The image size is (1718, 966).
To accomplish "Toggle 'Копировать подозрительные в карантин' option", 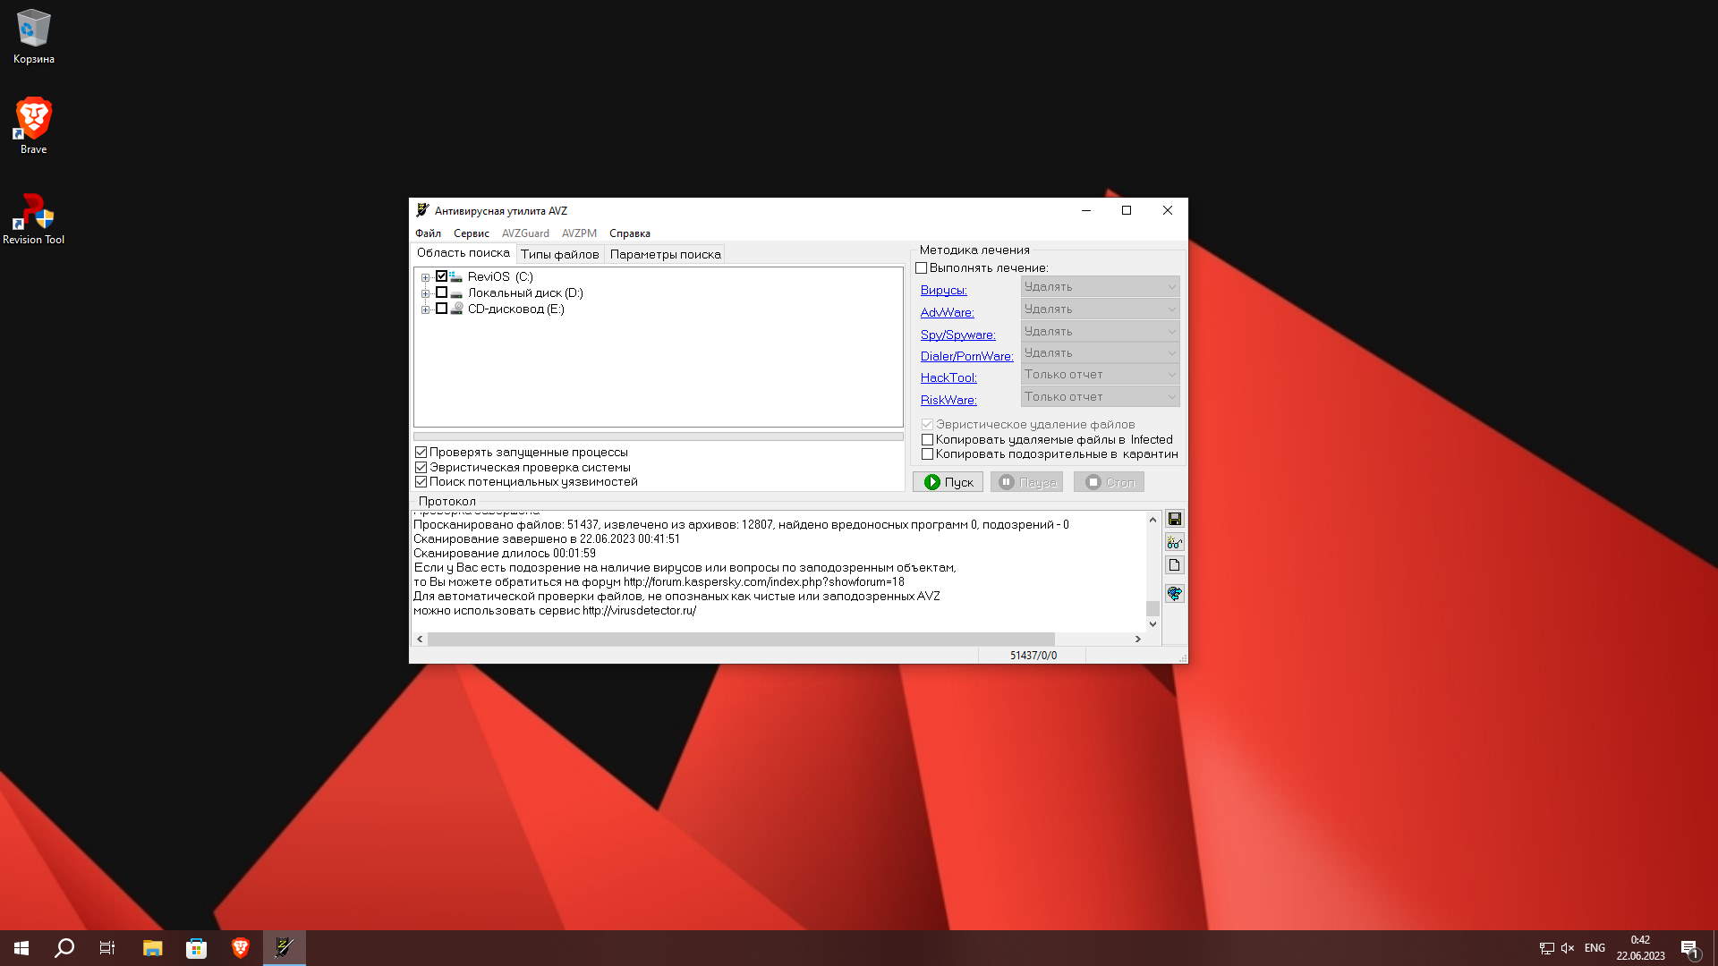I will point(927,454).
